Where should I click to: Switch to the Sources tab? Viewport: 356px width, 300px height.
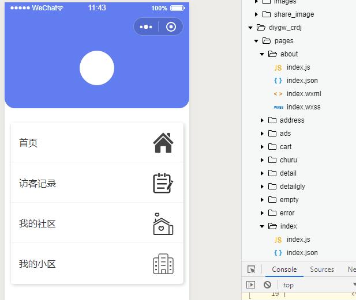321,269
